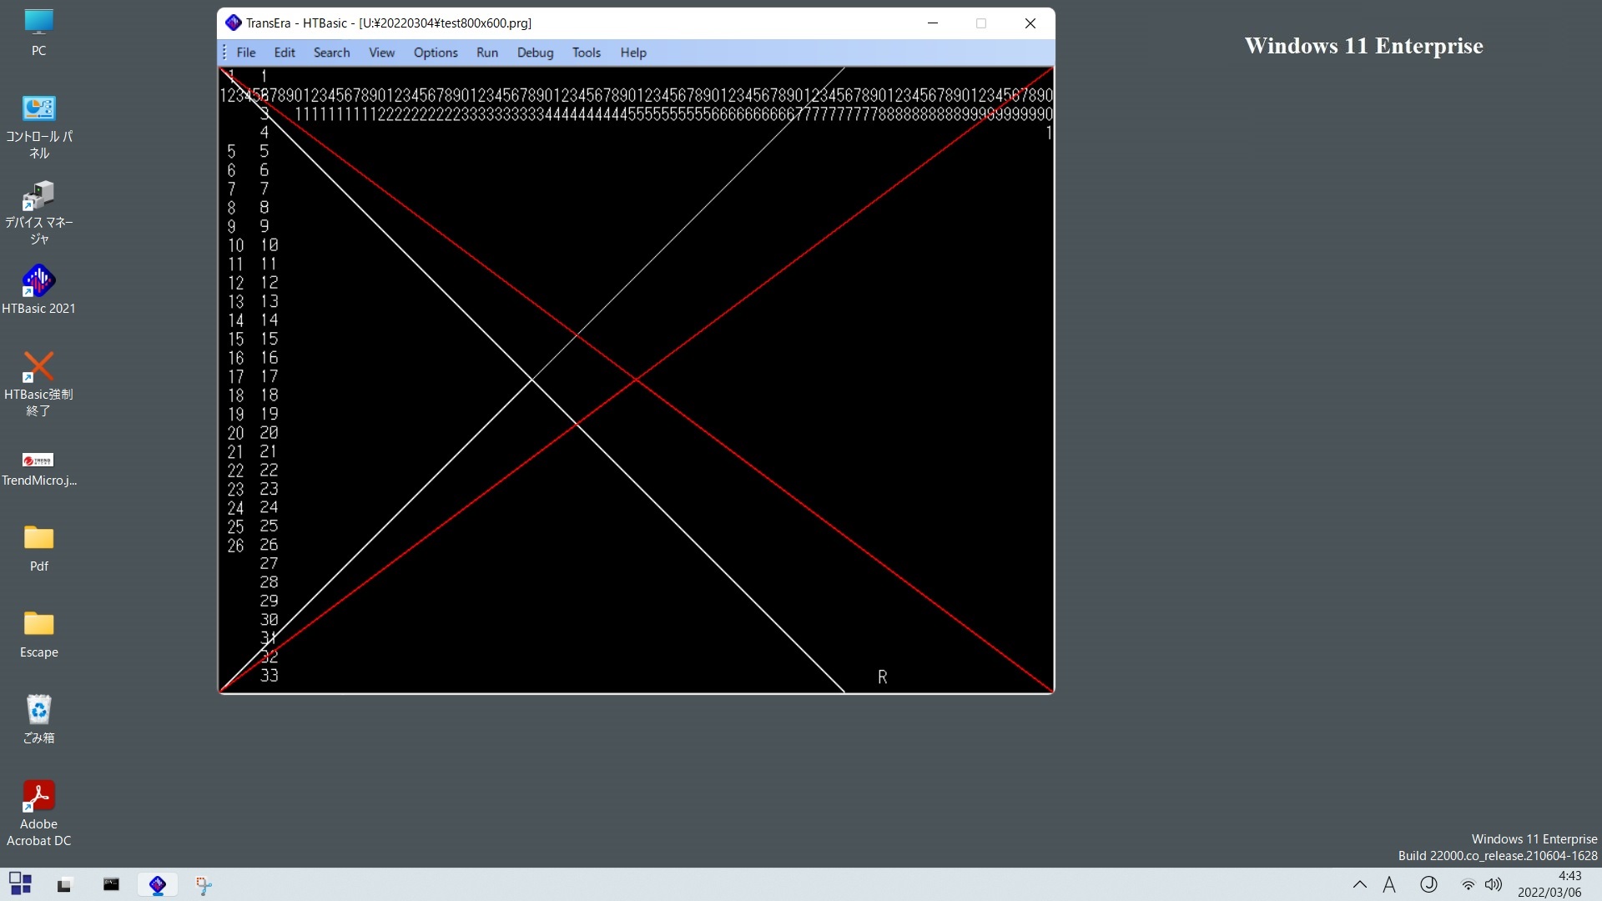
Task: Click the IME mode circular tray icon
Action: point(1428,884)
